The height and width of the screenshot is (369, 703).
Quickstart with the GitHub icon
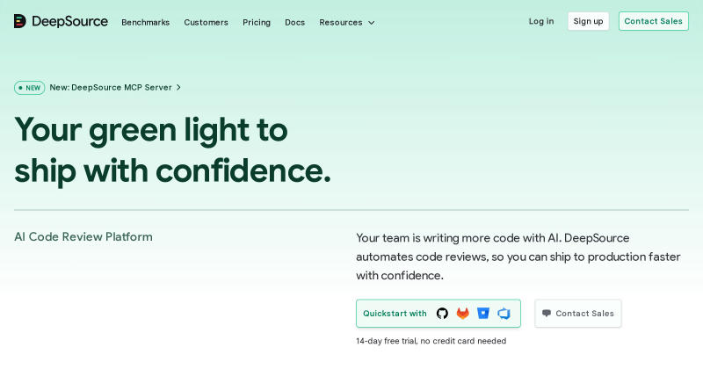click(x=442, y=314)
